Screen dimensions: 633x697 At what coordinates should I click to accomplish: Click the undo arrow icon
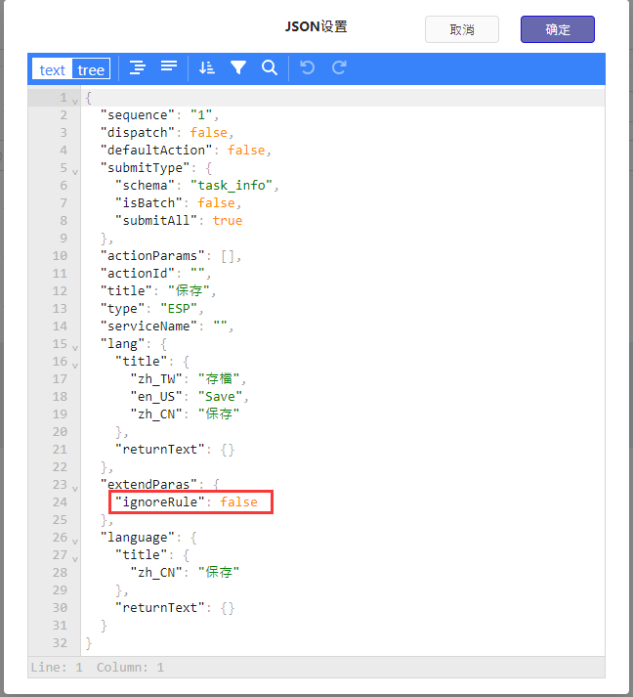click(307, 68)
